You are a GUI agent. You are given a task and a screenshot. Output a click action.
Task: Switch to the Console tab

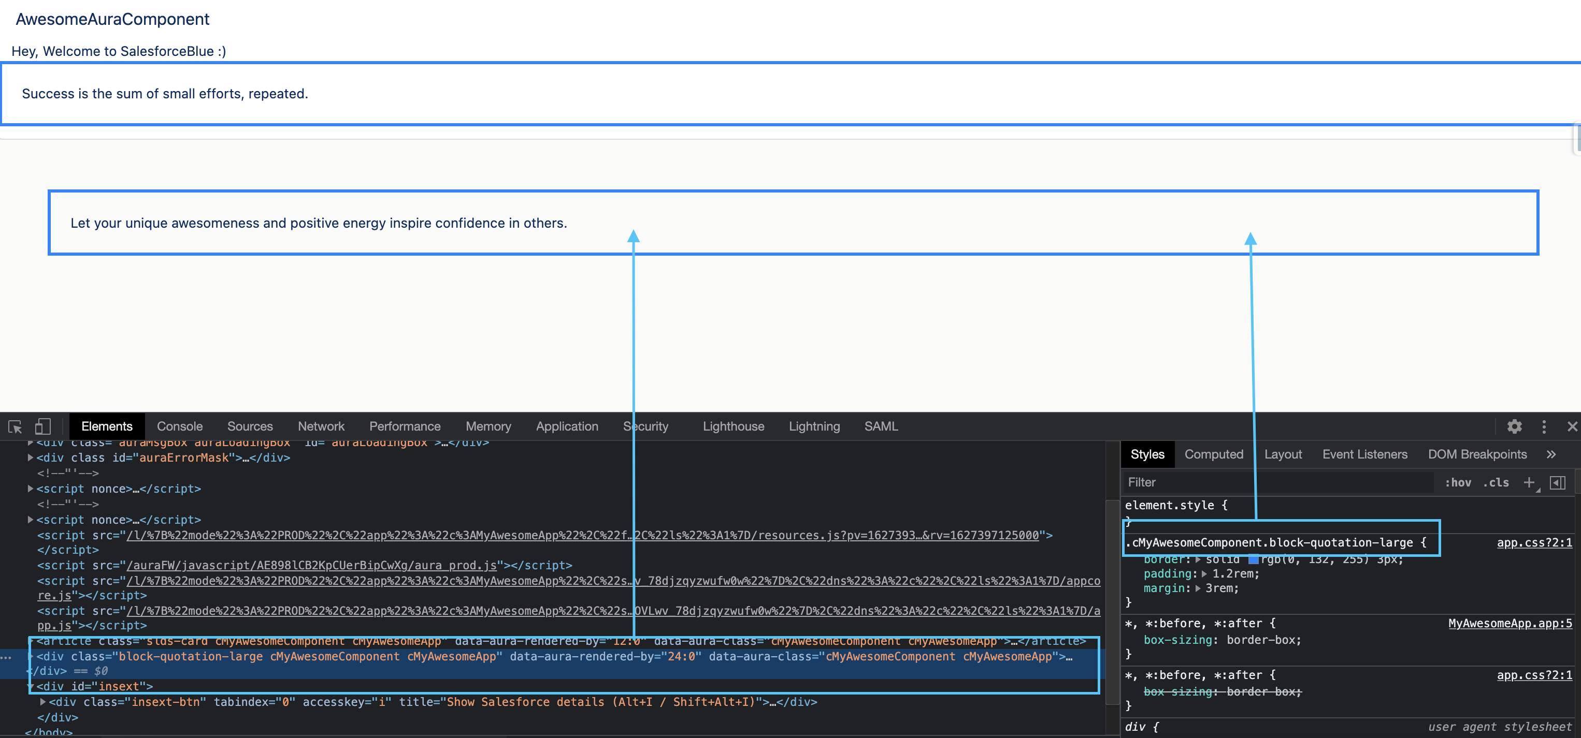(x=179, y=426)
